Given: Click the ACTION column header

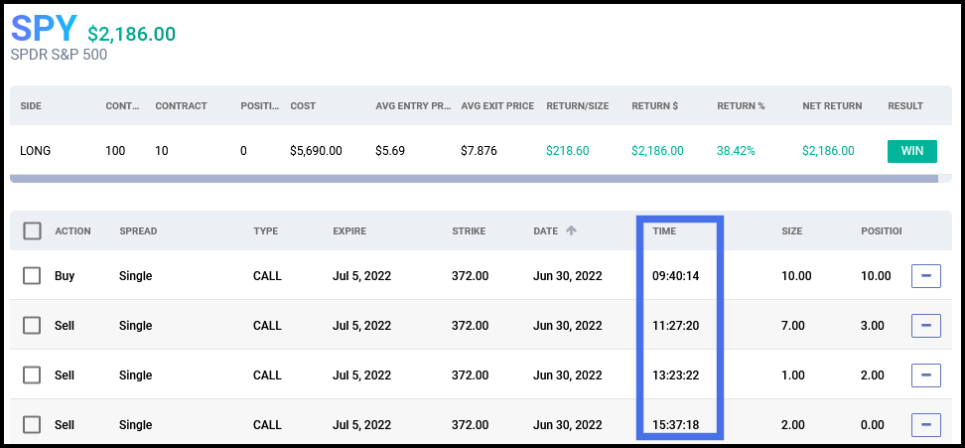Looking at the screenshot, I should coord(72,231).
